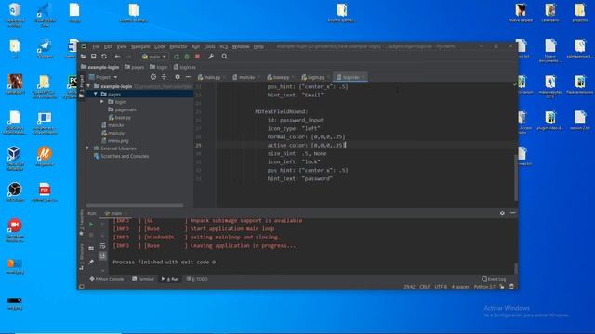Click the Project panel horizontal scrollbar
Viewport: 595px width, 334px height.
pos(134,205)
